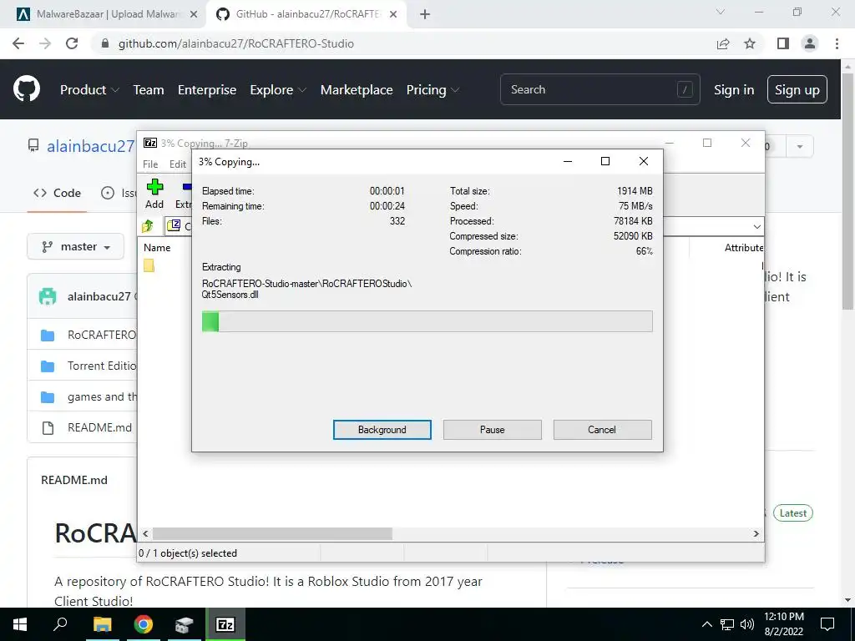
Task: Click the Background button
Action: click(382, 430)
